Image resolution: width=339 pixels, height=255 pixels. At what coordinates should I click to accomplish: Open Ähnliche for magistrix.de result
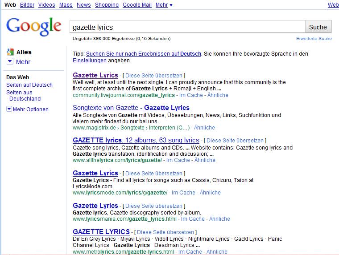[x=204, y=127]
